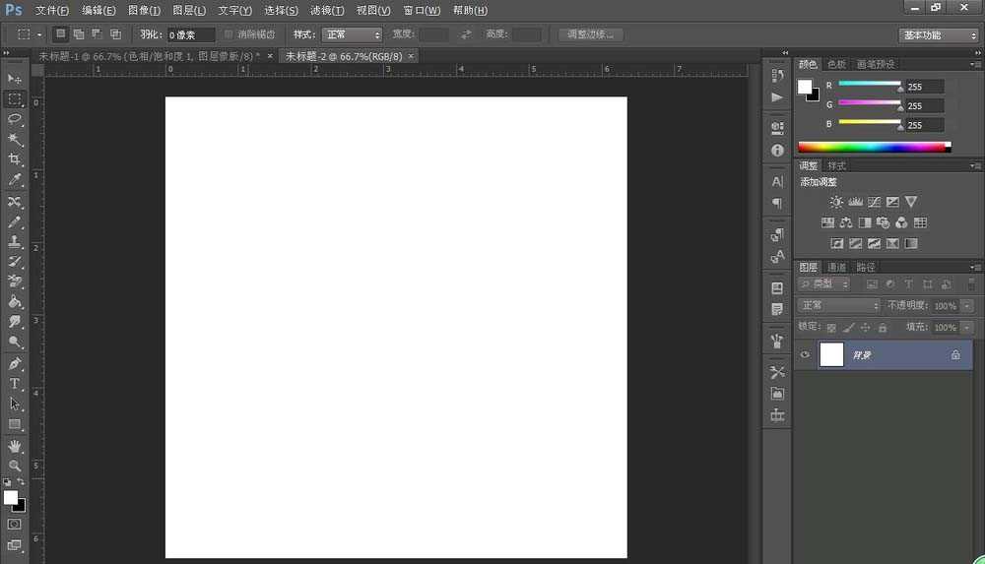Select the Eyedropper tool
Screen dimensions: 985x564
click(x=15, y=180)
